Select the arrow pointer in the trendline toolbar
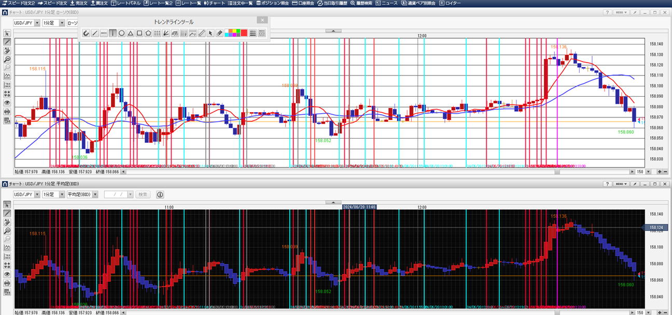The width and height of the screenshot is (672, 315). tap(210, 33)
